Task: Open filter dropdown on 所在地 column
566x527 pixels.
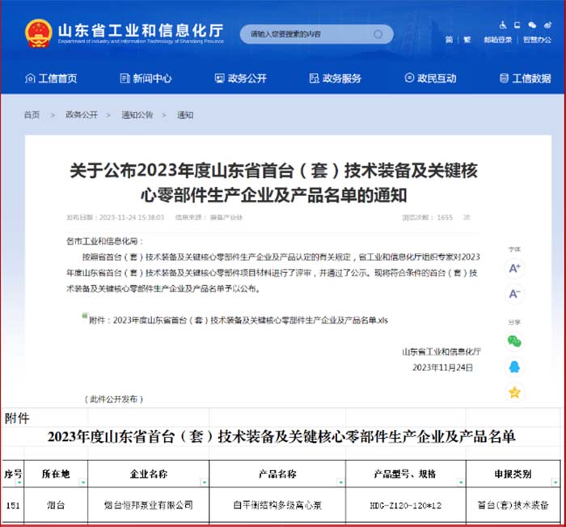Action: 83,482
